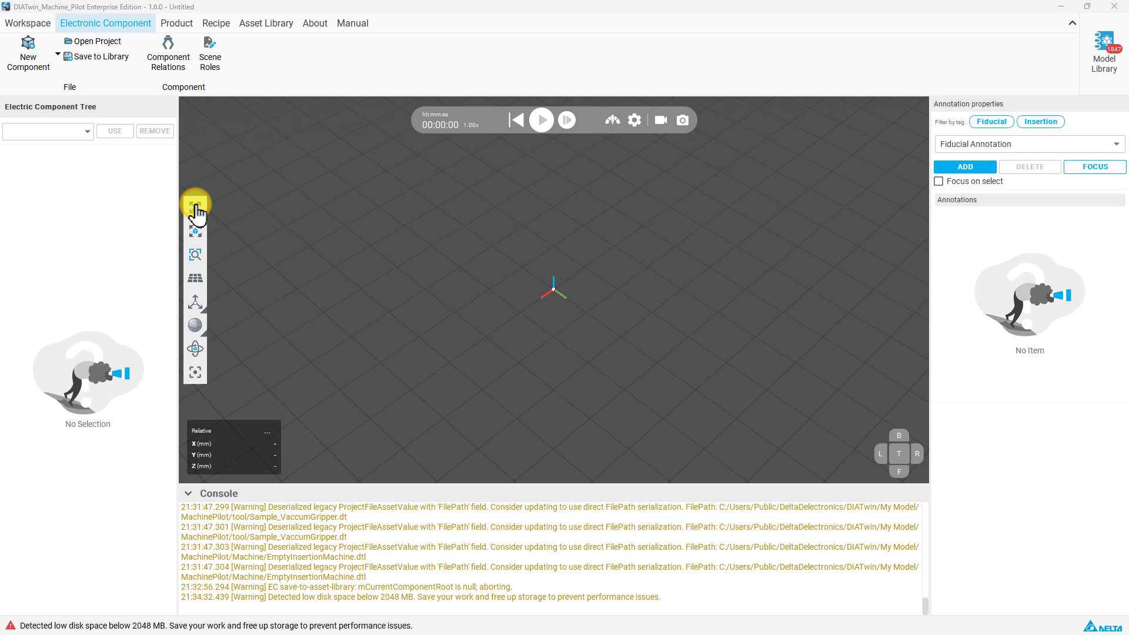Click the fit-model-to-view icon
The image size is (1129, 635).
[195, 231]
